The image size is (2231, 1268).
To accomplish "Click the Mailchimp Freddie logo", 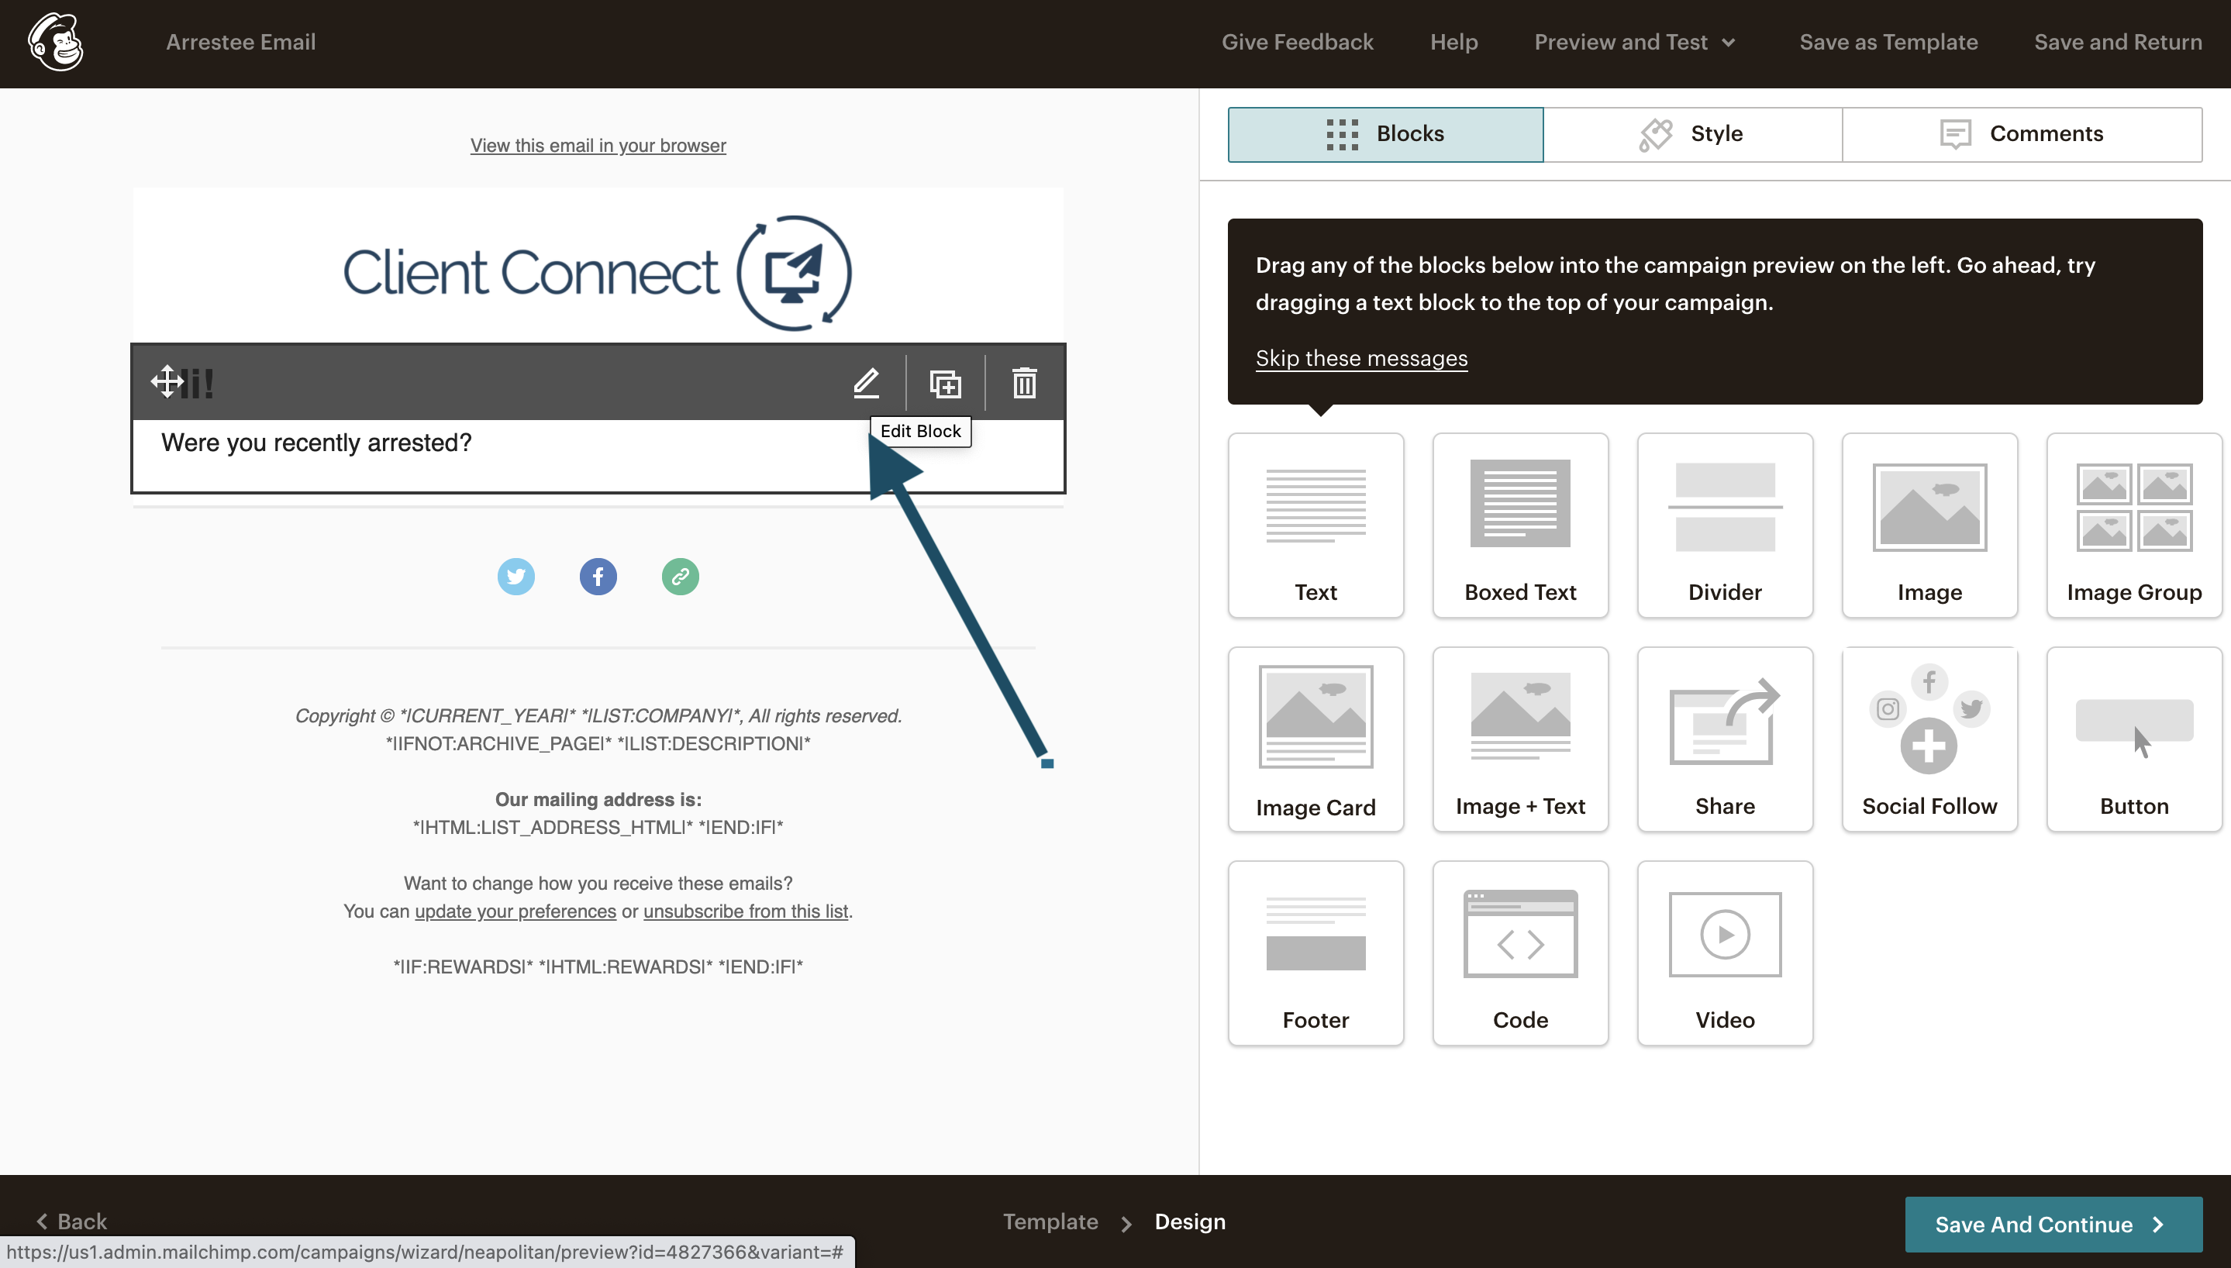I will click(x=56, y=42).
